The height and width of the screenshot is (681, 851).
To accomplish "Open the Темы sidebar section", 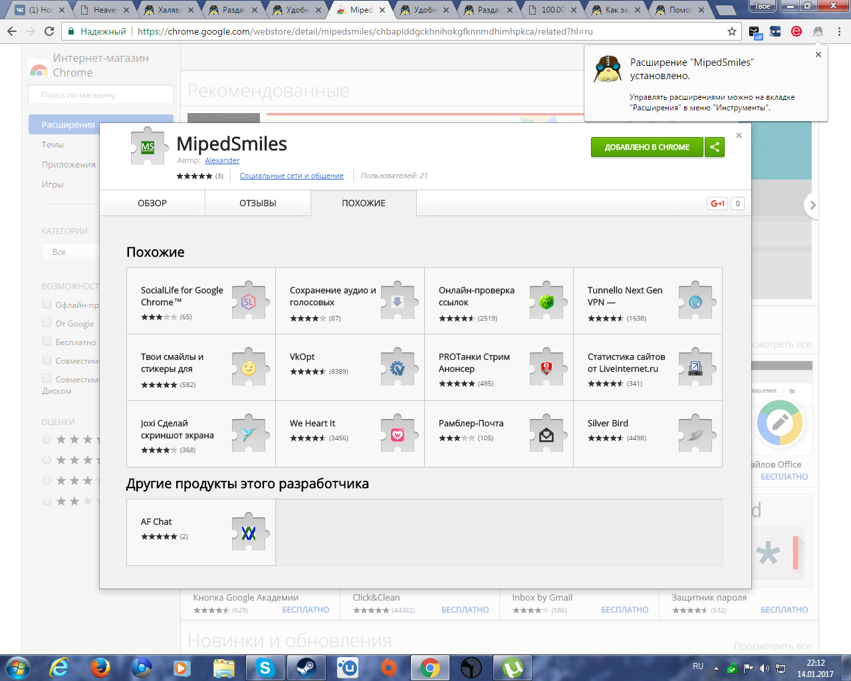I will tap(53, 144).
